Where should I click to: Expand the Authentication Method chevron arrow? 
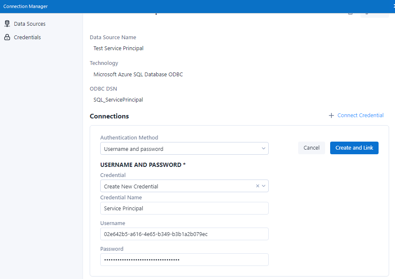point(264,148)
